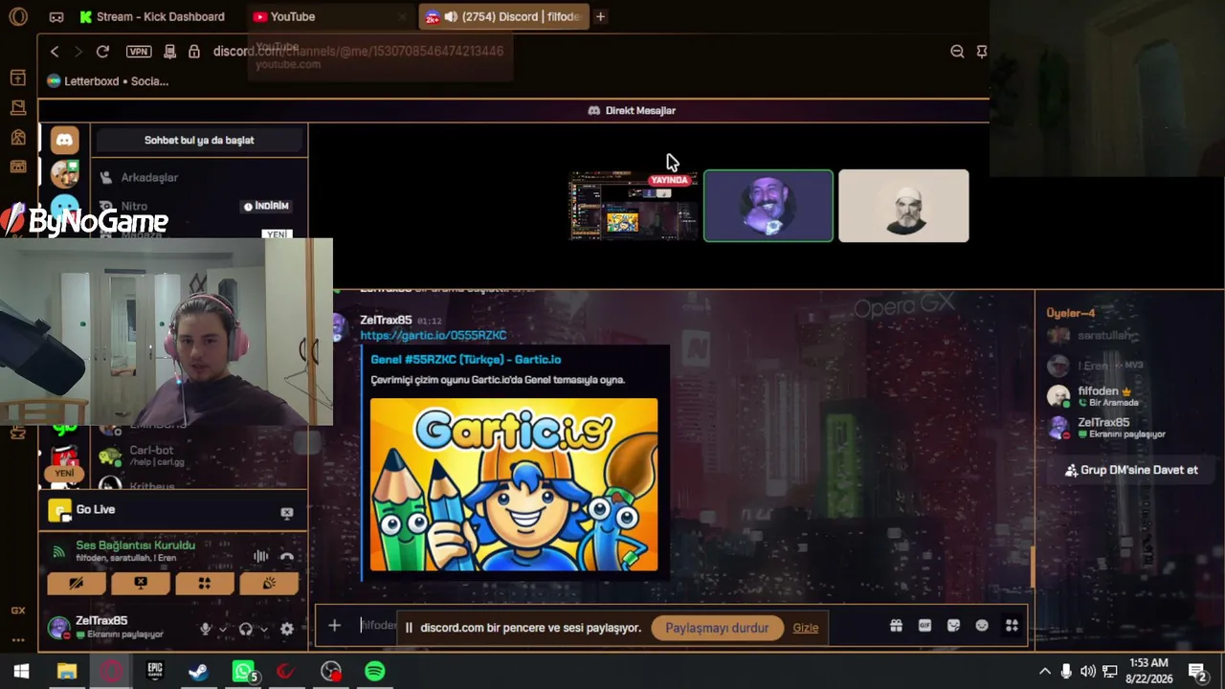Image resolution: width=1225 pixels, height=689 pixels.
Task: Toggle camera on in voice panel
Action: pos(77,583)
